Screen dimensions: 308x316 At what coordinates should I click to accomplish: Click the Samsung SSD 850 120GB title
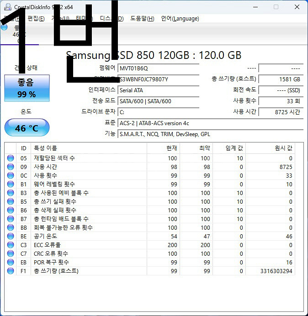[154, 55]
